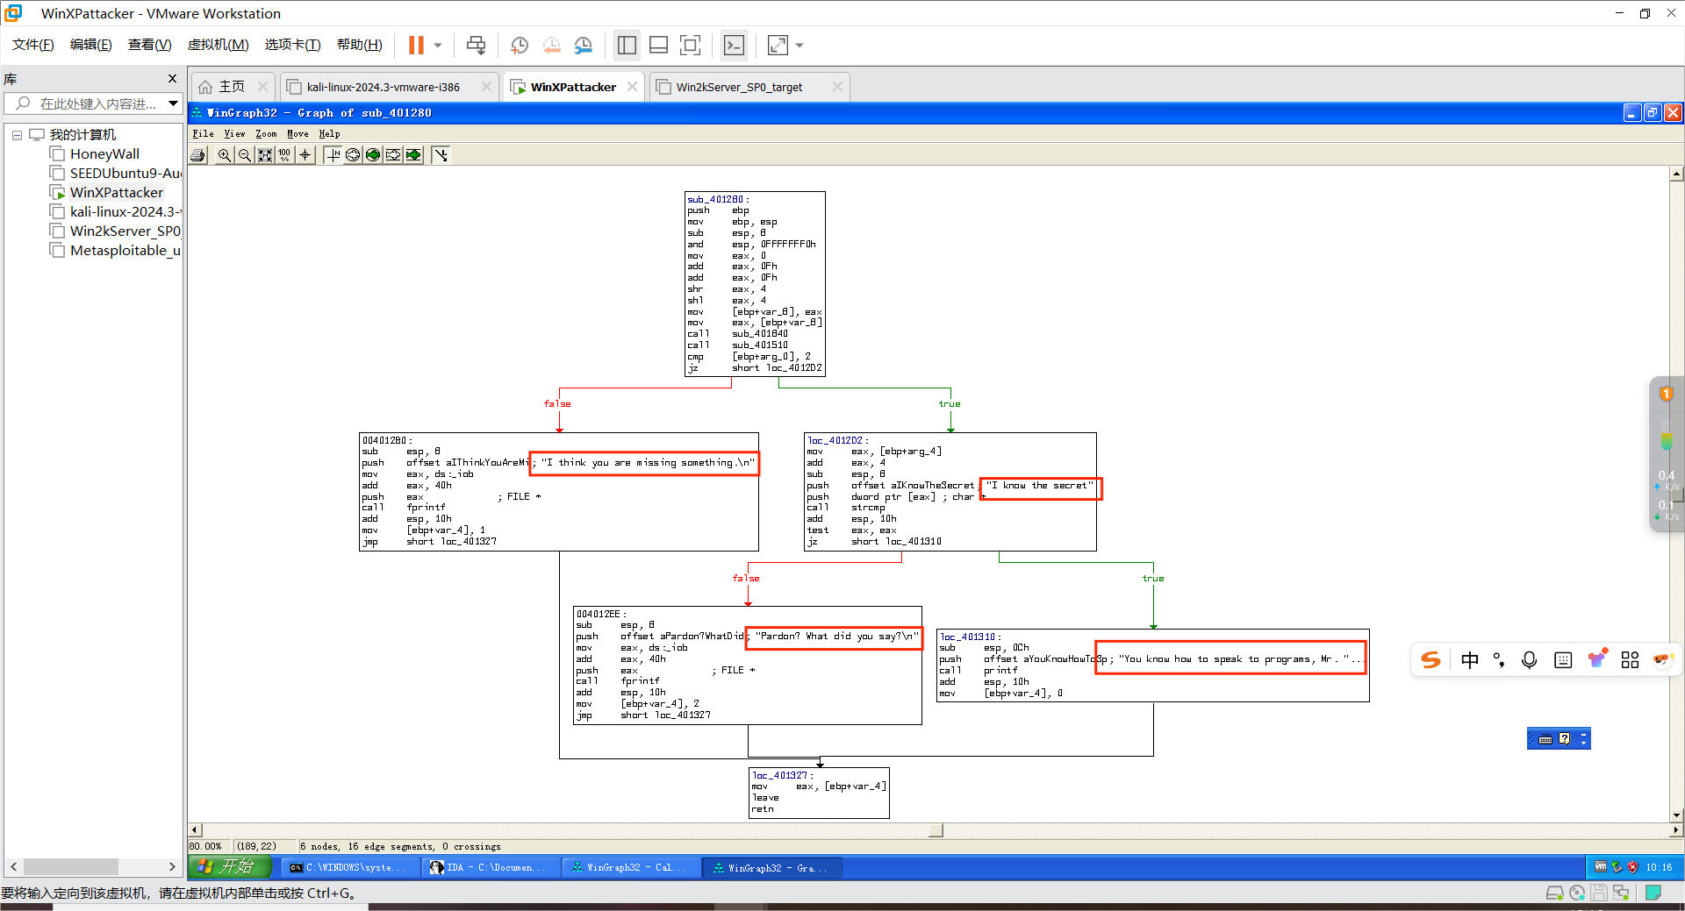
Task: Toggle the console view button
Action: (x=734, y=46)
